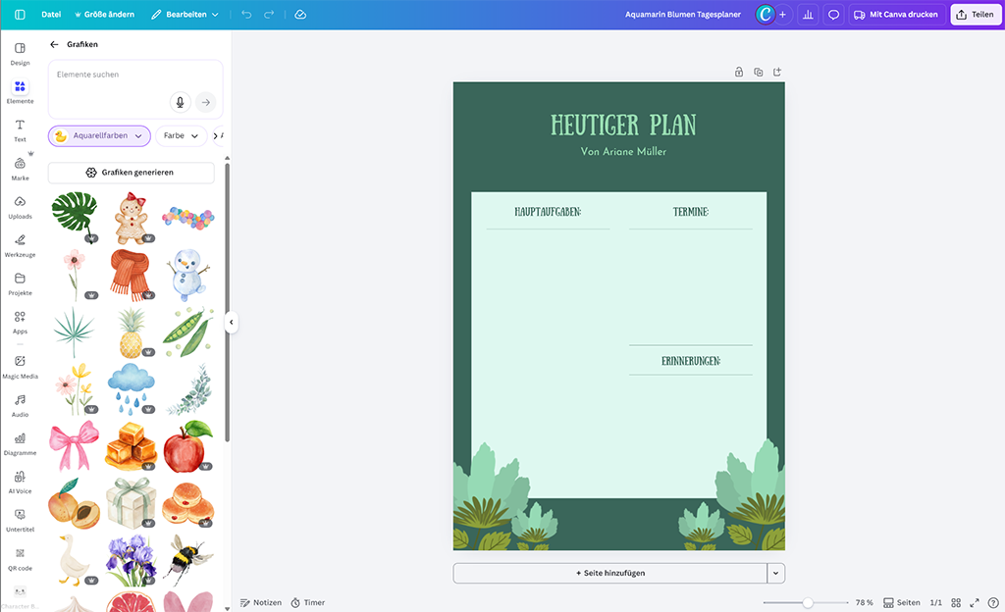Open the Notizen notes panel
The image size is (1005, 612).
(x=261, y=602)
